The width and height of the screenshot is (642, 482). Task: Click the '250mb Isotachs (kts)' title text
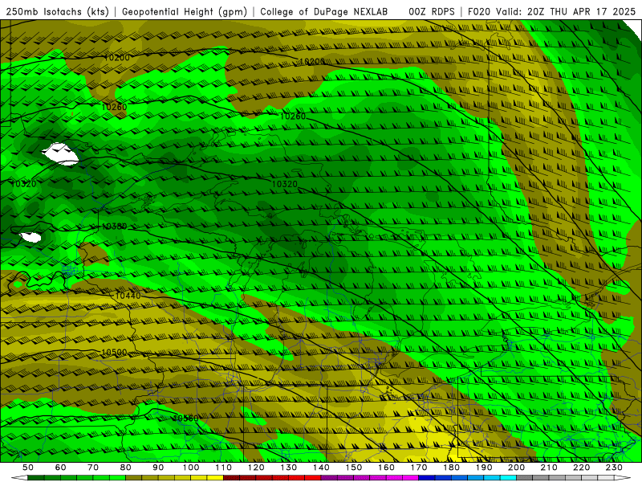tap(57, 11)
